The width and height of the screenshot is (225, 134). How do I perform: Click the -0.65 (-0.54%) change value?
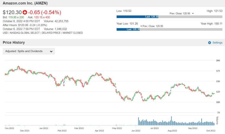(45, 12)
